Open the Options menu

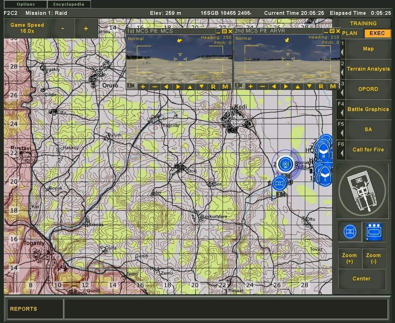click(26, 4)
